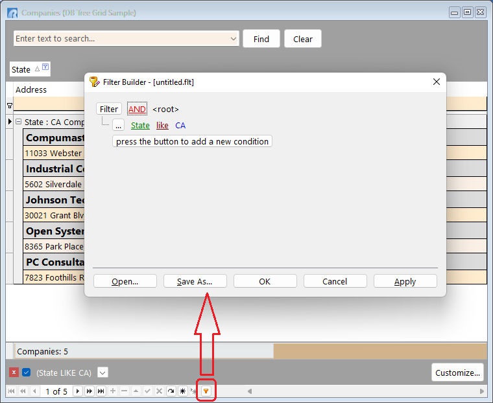
Task: Click the Filter Builder funnel icon in the navigator
Action: tap(206, 391)
